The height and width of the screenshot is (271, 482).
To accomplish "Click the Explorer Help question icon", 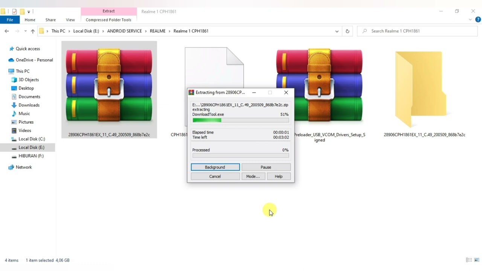I will [477, 20].
